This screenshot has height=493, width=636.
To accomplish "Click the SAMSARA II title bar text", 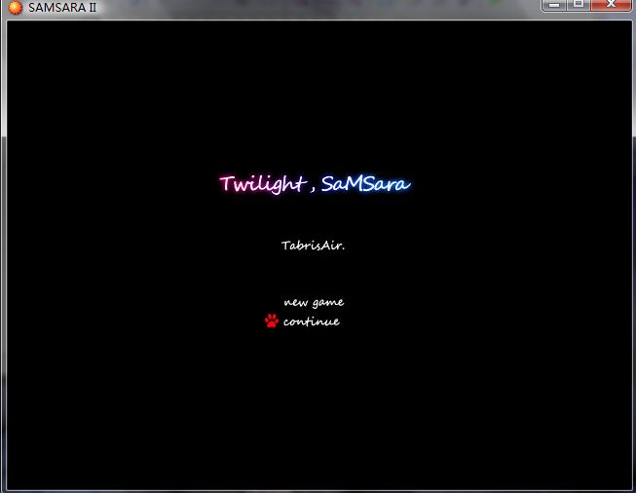I will pos(62,7).
